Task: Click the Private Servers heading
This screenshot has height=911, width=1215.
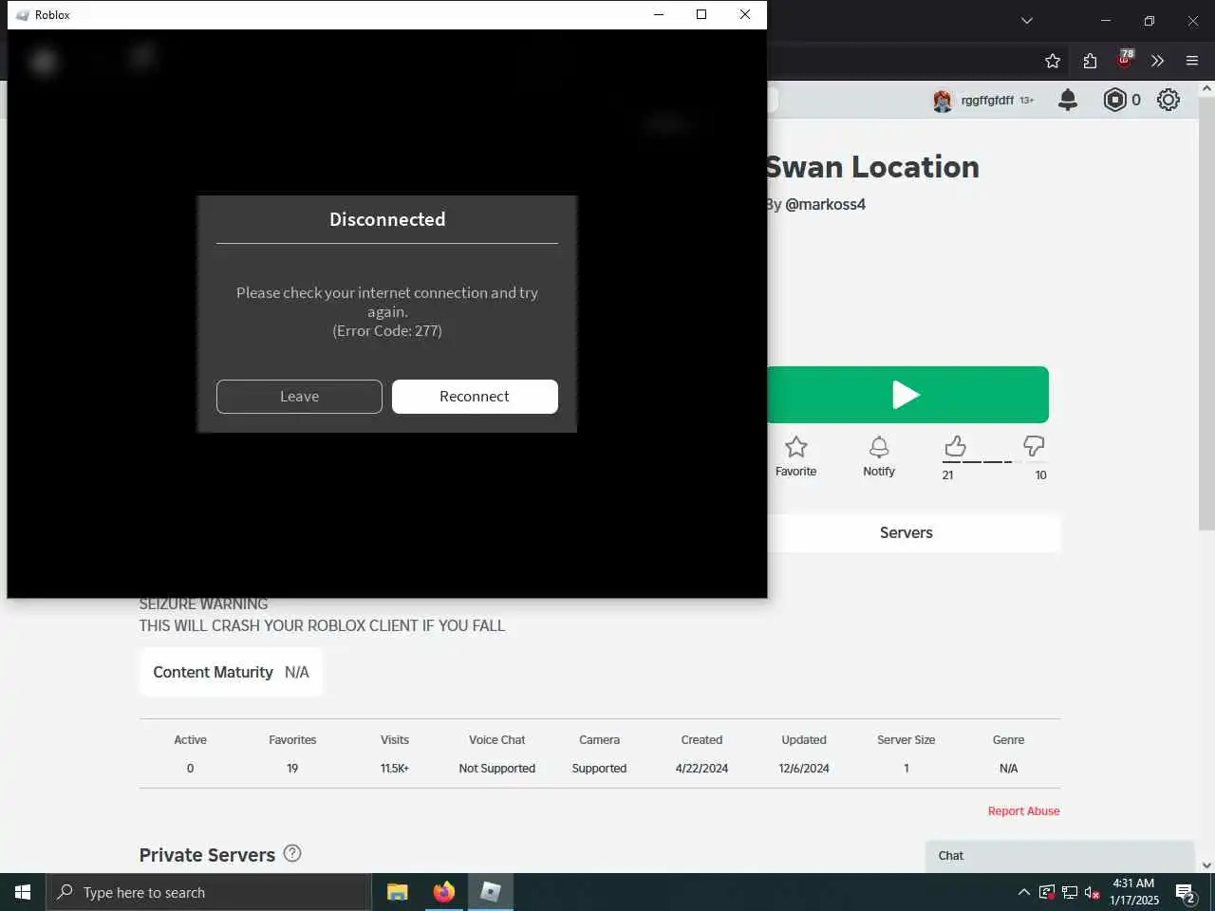Action: pos(207,855)
